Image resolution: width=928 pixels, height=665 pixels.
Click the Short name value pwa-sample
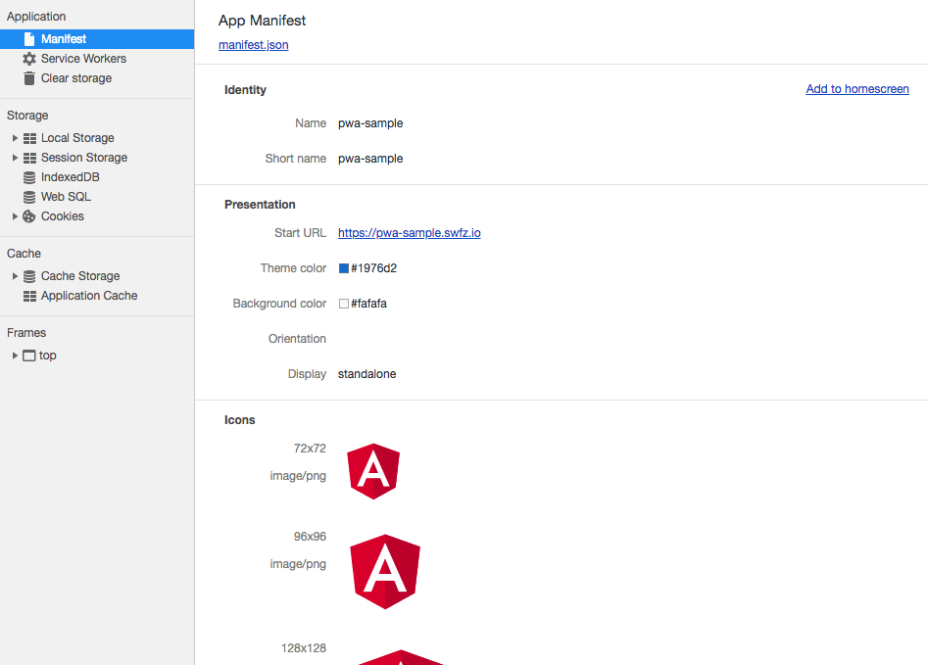[x=370, y=159]
